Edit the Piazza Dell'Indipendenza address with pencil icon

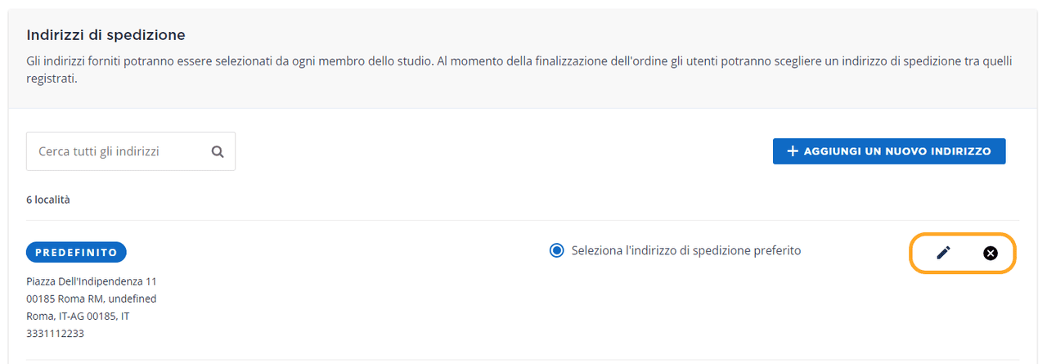coord(943,253)
